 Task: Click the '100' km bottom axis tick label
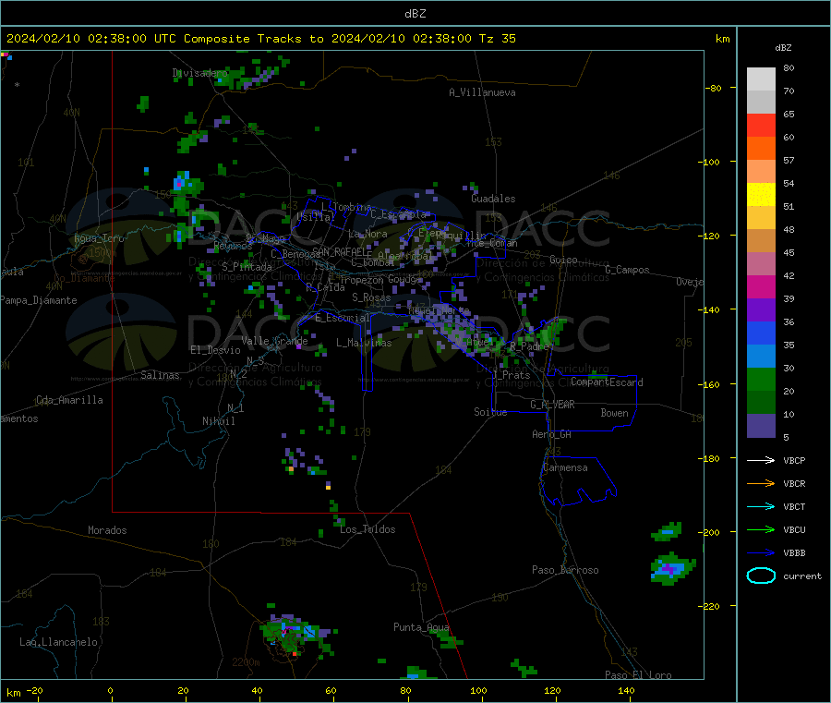click(x=478, y=690)
